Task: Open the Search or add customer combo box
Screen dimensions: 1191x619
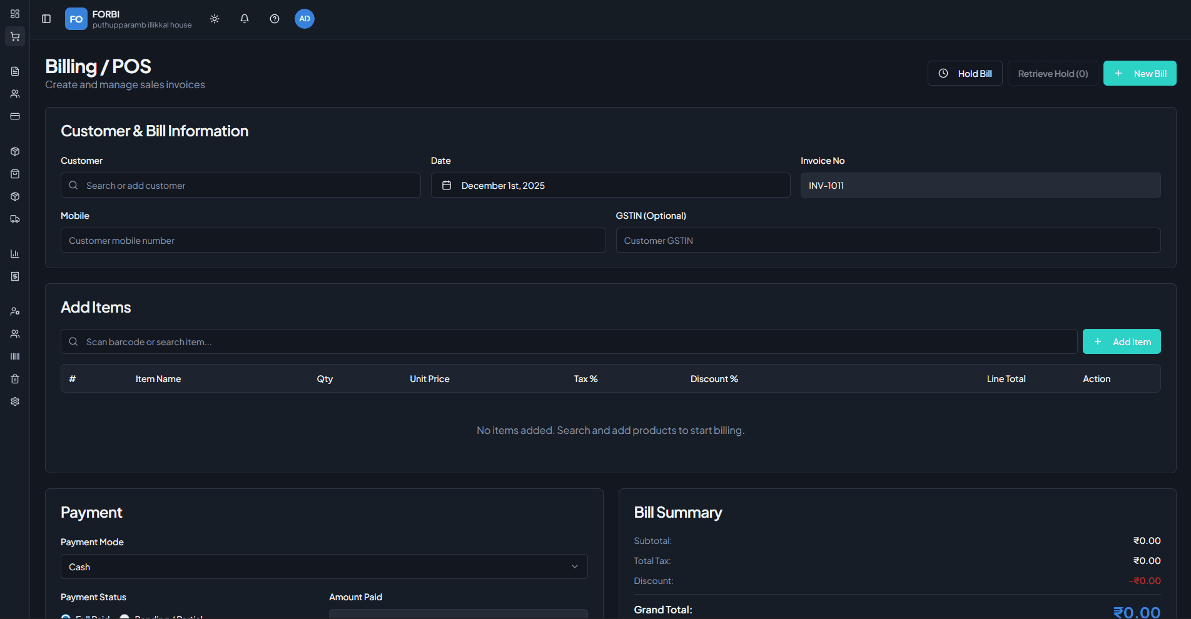Action: [x=240, y=185]
